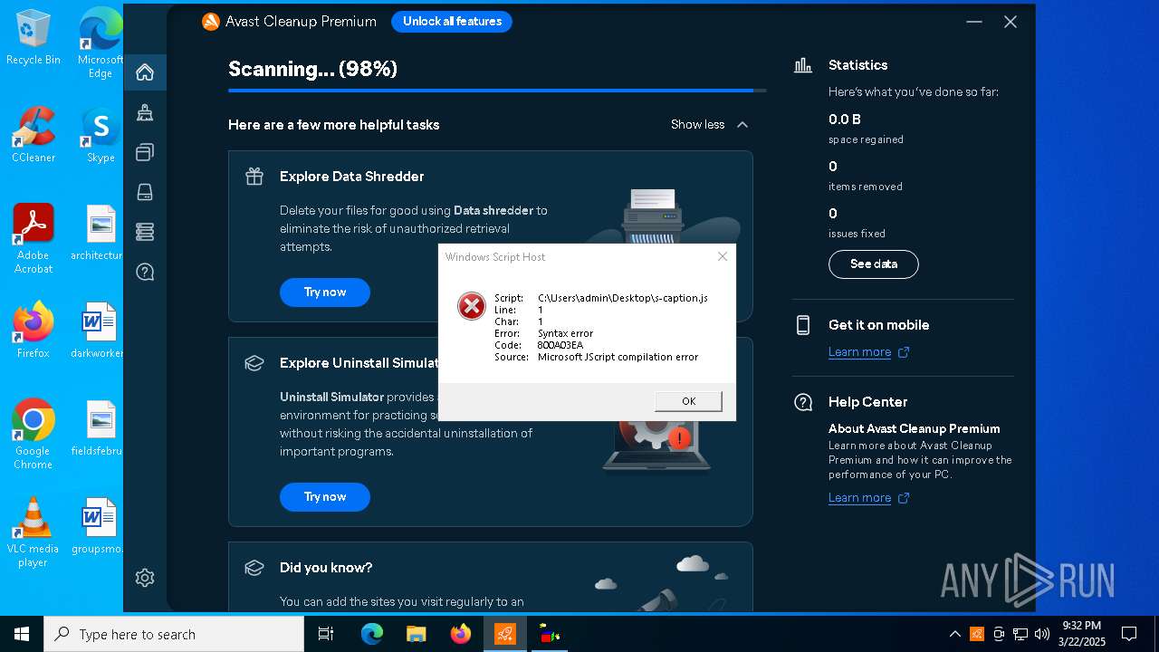The image size is (1159, 652).
Task: Close the Windows Script Host dialog
Action: click(723, 256)
